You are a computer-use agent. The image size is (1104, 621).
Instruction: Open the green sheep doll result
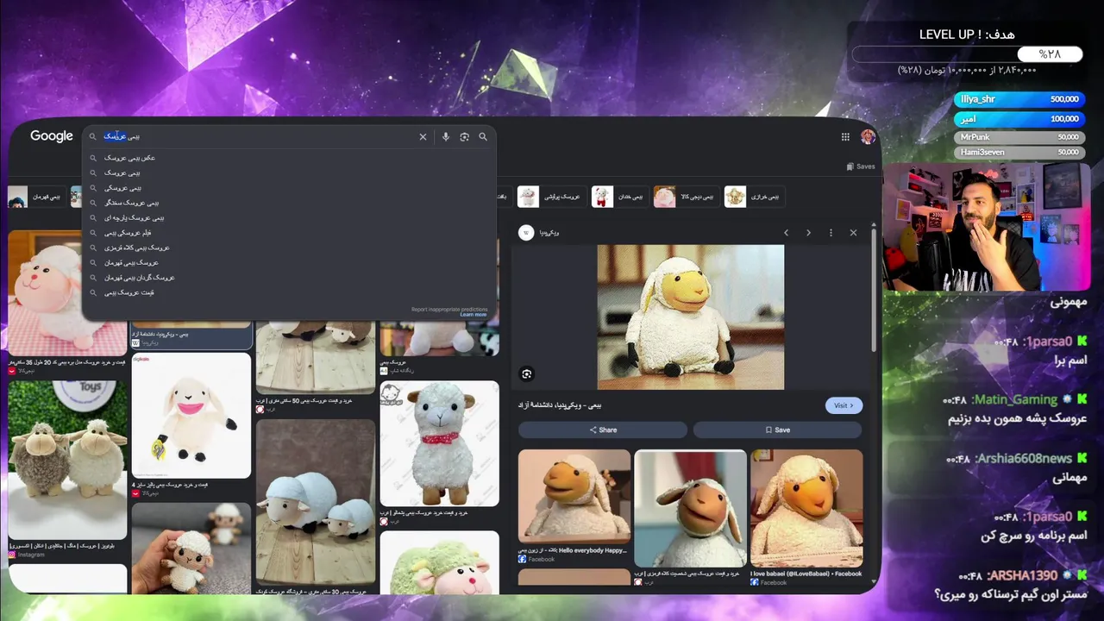pyautogui.click(x=440, y=561)
